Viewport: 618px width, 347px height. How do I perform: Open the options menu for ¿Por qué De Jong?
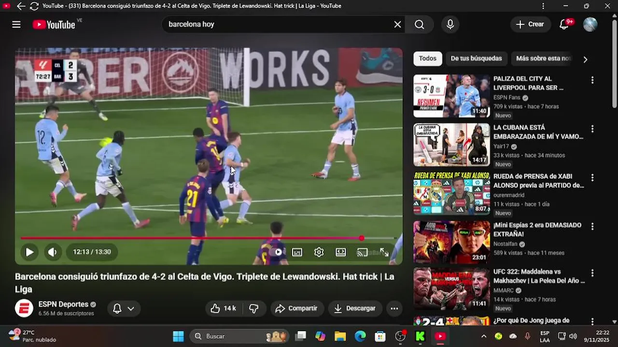[x=592, y=321]
